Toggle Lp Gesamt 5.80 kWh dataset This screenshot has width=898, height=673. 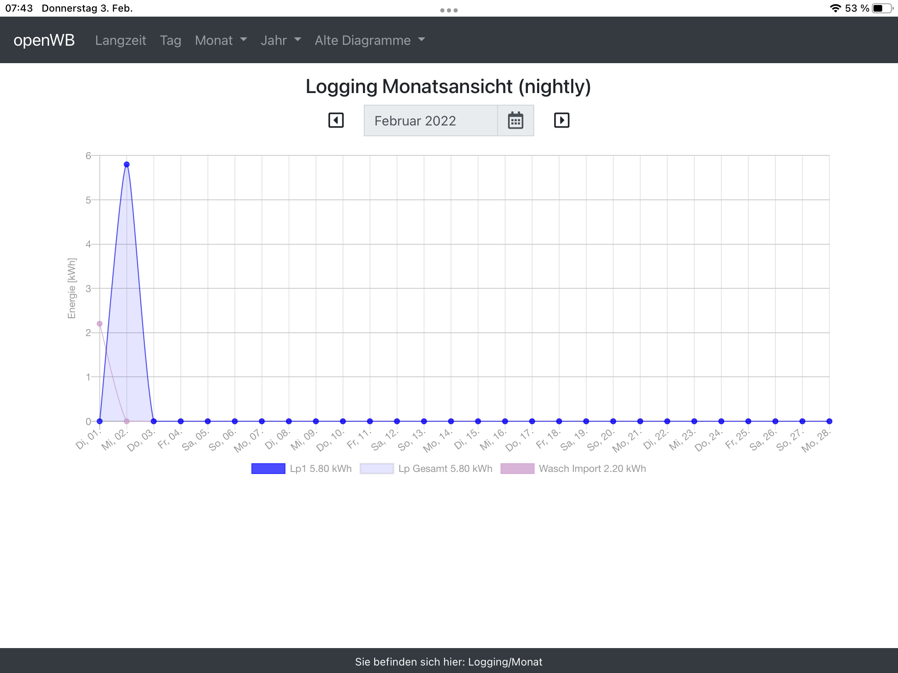point(445,469)
